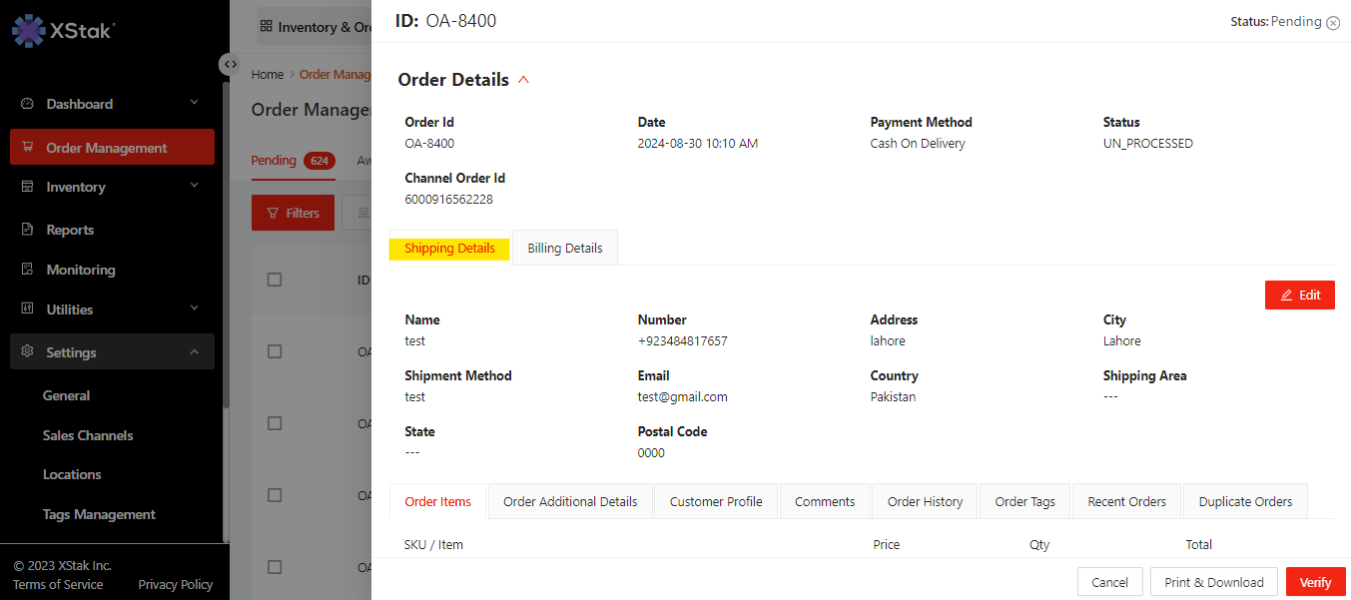1351x600 pixels.
Task: Select the last visible order row checkbox
Action: point(275,567)
